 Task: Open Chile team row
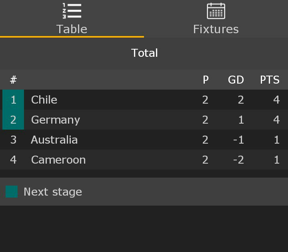click(x=44, y=100)
